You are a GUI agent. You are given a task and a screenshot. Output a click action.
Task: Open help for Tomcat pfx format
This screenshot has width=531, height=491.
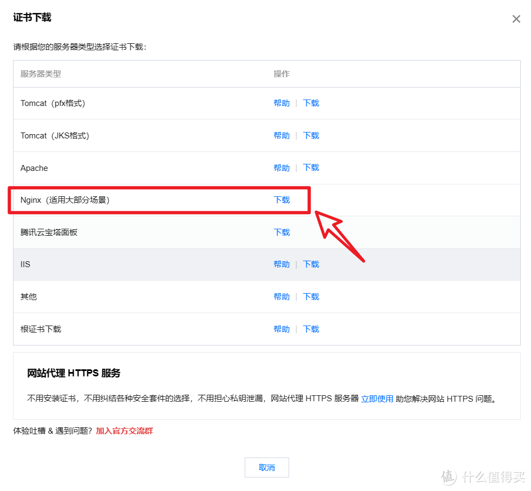point(281,103)
